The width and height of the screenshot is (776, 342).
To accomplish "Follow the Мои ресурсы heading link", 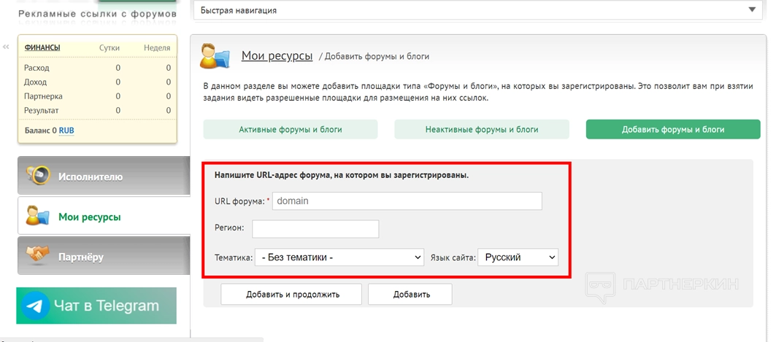I will [277, 55].
